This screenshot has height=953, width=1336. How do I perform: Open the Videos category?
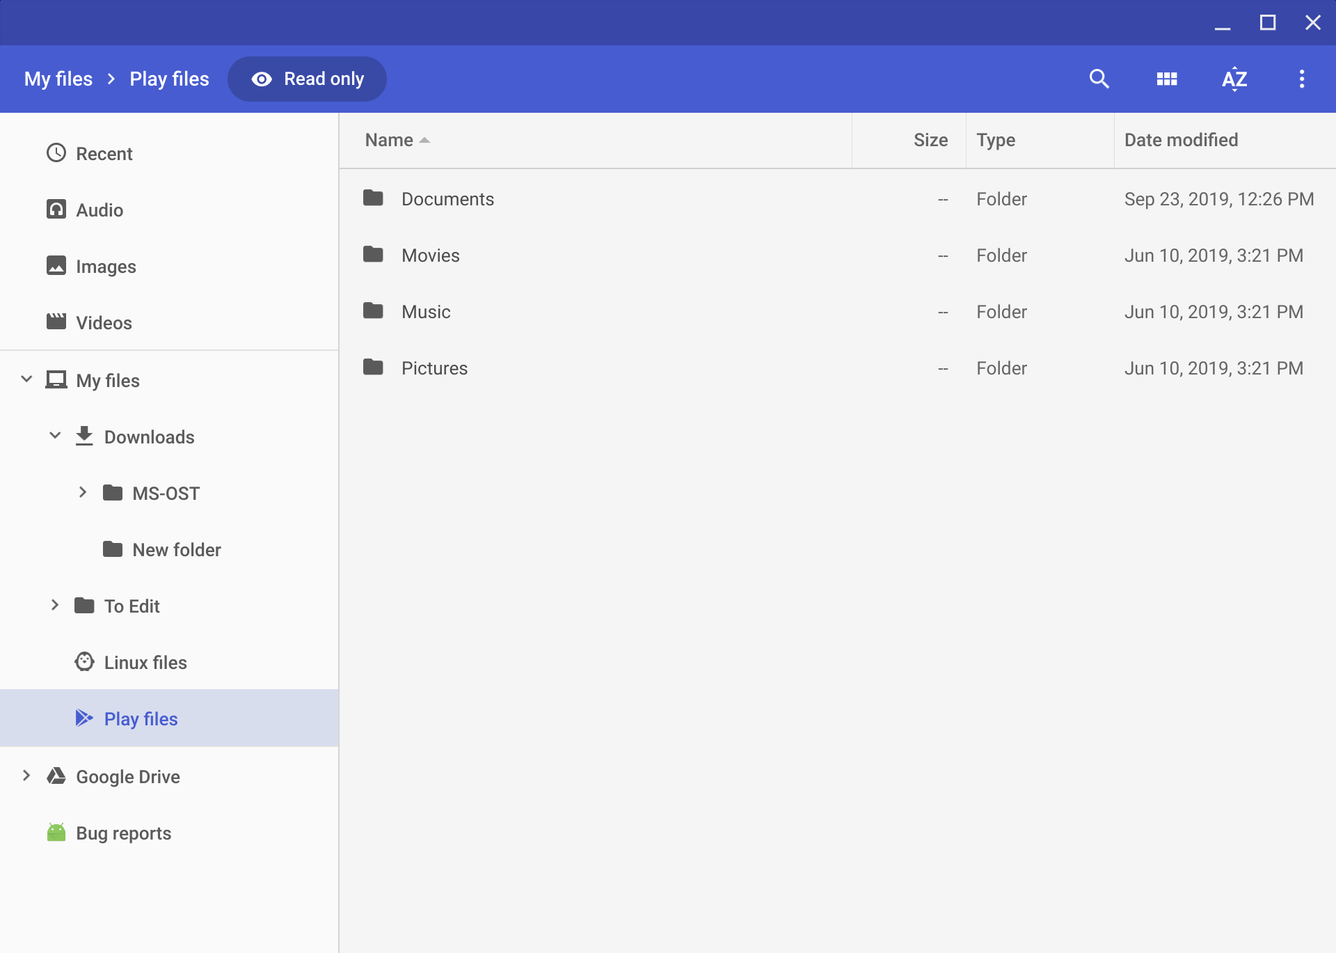[x=103, y=322]
